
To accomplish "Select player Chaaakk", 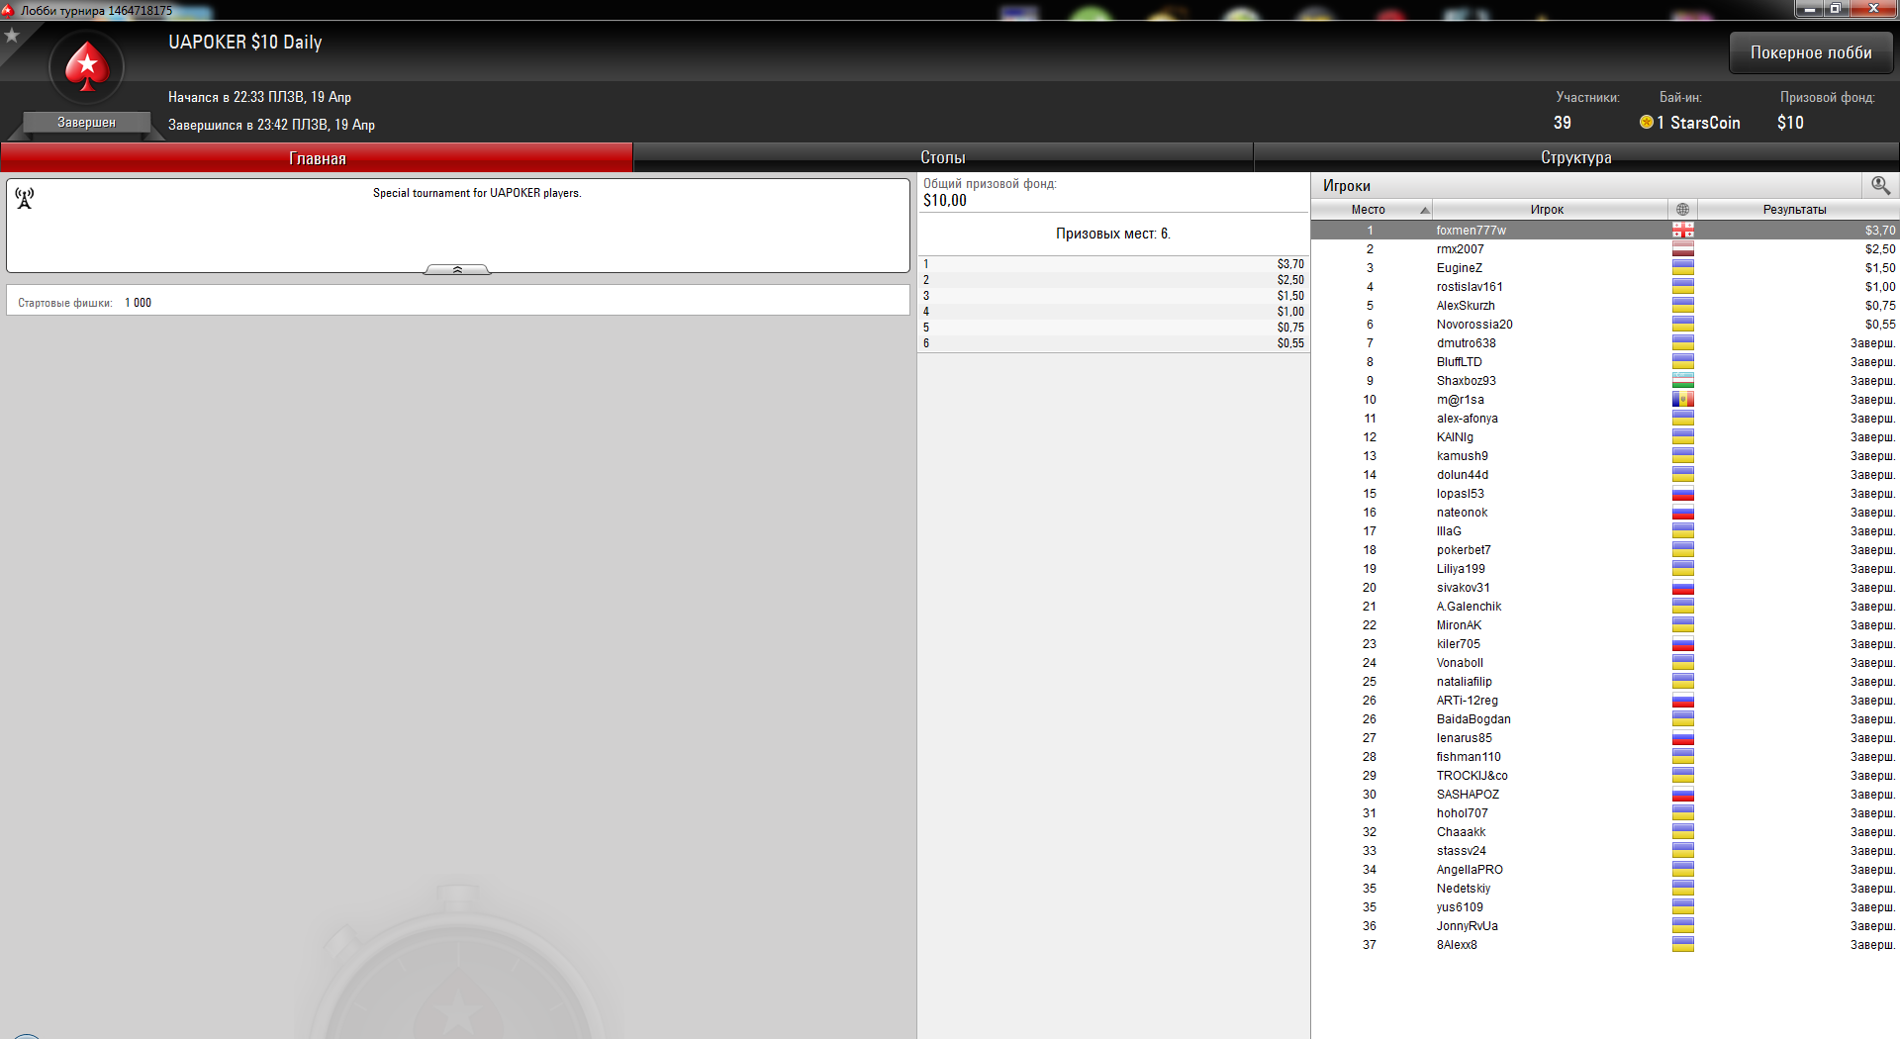I will [x=1604, y=831].
